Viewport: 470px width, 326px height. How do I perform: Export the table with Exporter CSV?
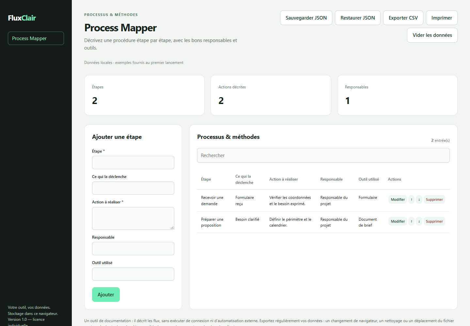pyautogui.click(x=403, y=18)
